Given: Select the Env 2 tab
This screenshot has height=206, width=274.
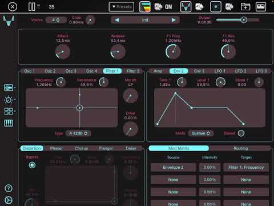Looking at the screenshot, I should [x=179, y=71].
